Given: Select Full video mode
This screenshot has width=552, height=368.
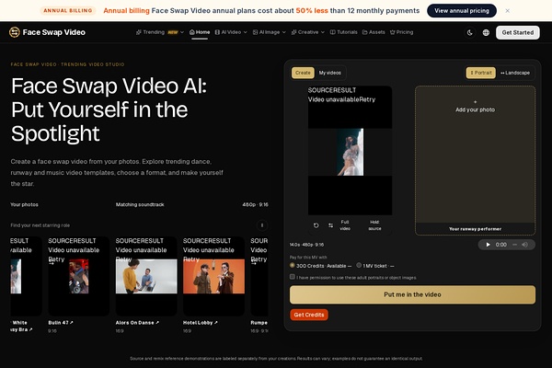Looking at the screenshot, I should coord(345,225).
